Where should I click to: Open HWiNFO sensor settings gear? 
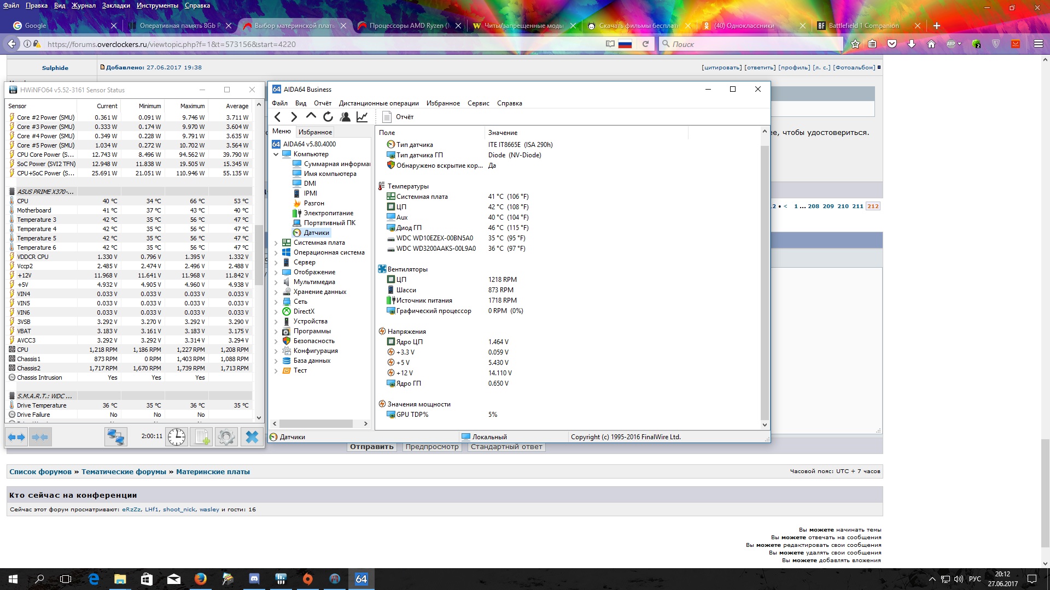coord(226,437)
